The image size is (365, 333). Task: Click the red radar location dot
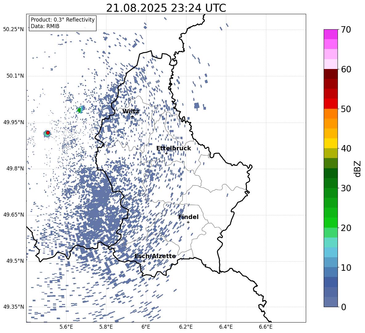coord(48,132)
